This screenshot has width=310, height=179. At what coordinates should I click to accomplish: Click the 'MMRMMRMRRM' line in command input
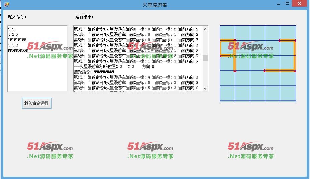[18, 50]
